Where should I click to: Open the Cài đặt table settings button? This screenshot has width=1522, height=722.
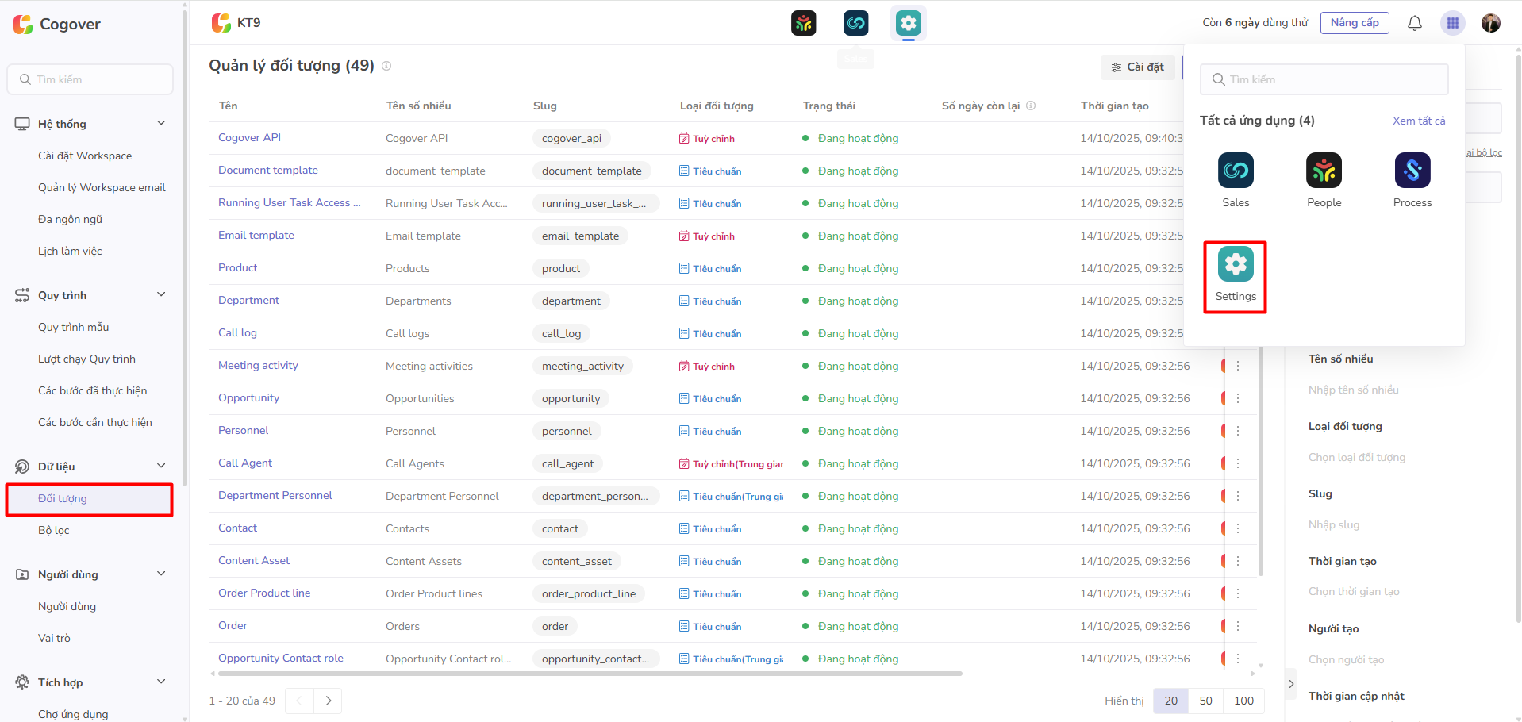pyautogui.click(x=1137, y=67)
